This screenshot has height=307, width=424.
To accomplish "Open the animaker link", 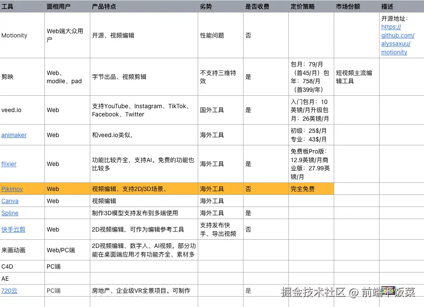I will [x=14, y=135].
